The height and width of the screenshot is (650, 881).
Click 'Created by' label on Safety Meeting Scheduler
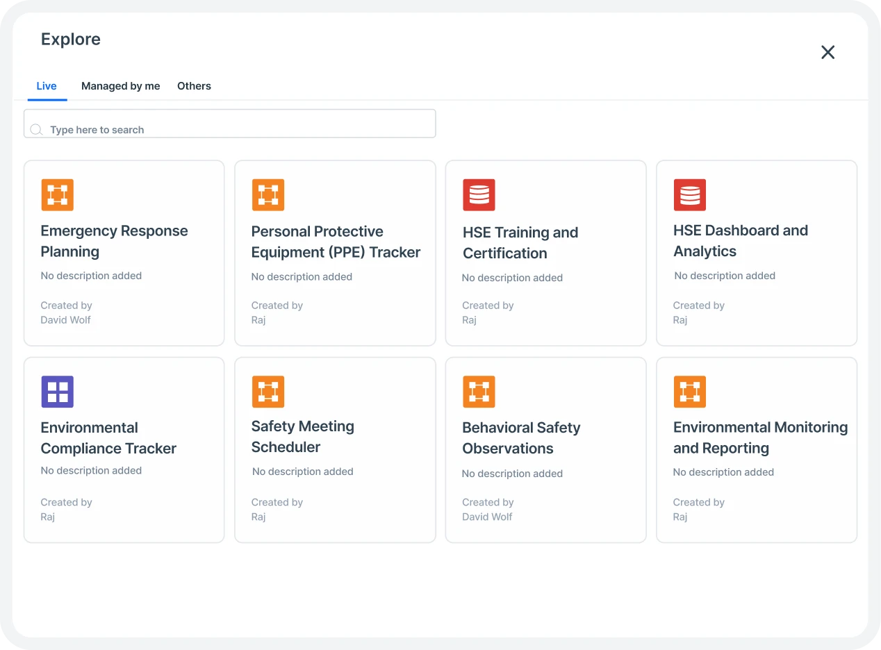point(277,502)
